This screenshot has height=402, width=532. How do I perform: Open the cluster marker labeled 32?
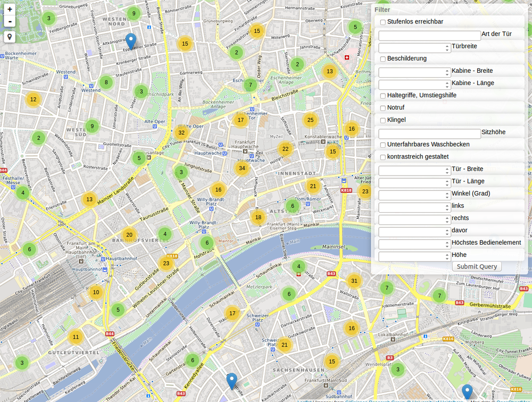(x=181, y=132)
